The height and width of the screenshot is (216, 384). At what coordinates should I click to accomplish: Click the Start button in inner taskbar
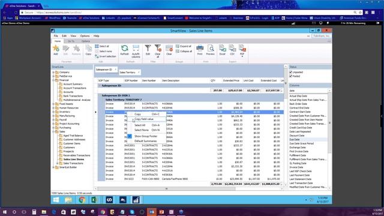click(56, 200)
